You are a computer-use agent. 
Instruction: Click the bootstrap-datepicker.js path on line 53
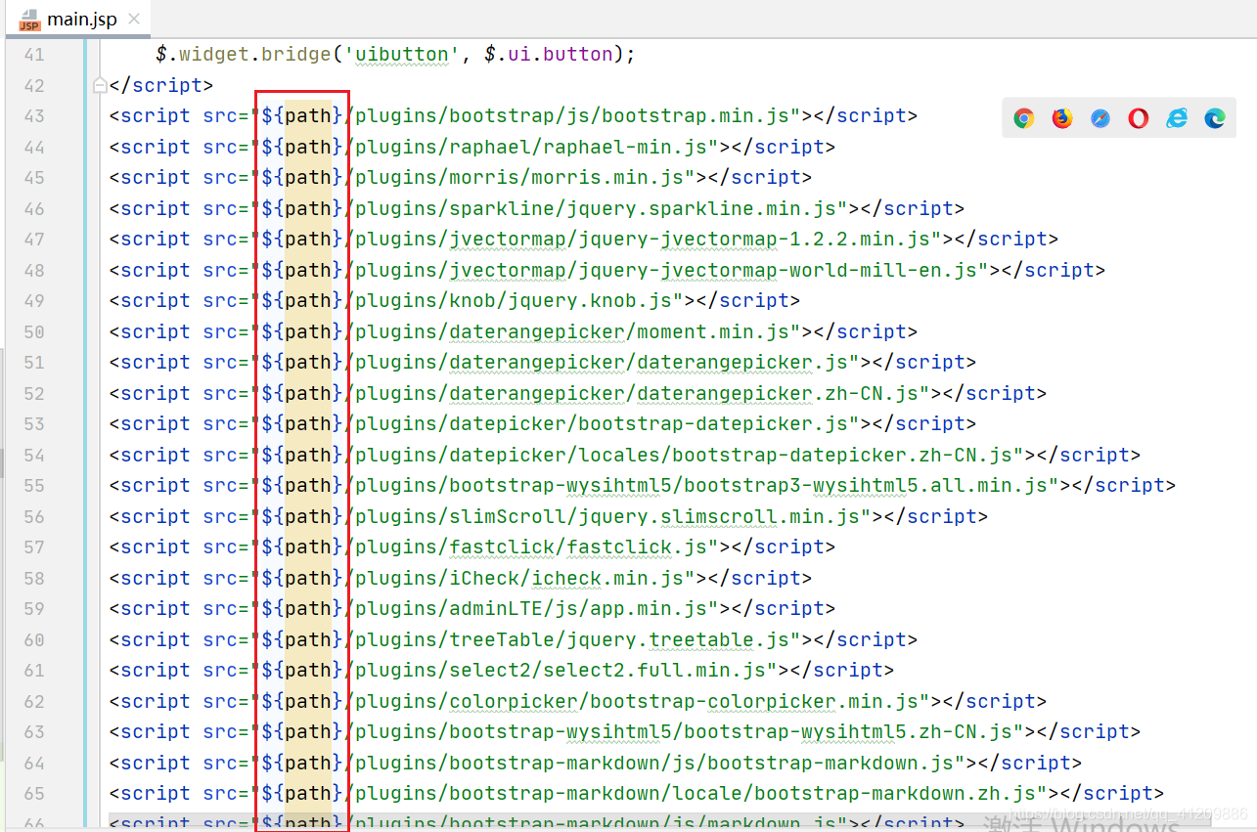tap(601, 424)
